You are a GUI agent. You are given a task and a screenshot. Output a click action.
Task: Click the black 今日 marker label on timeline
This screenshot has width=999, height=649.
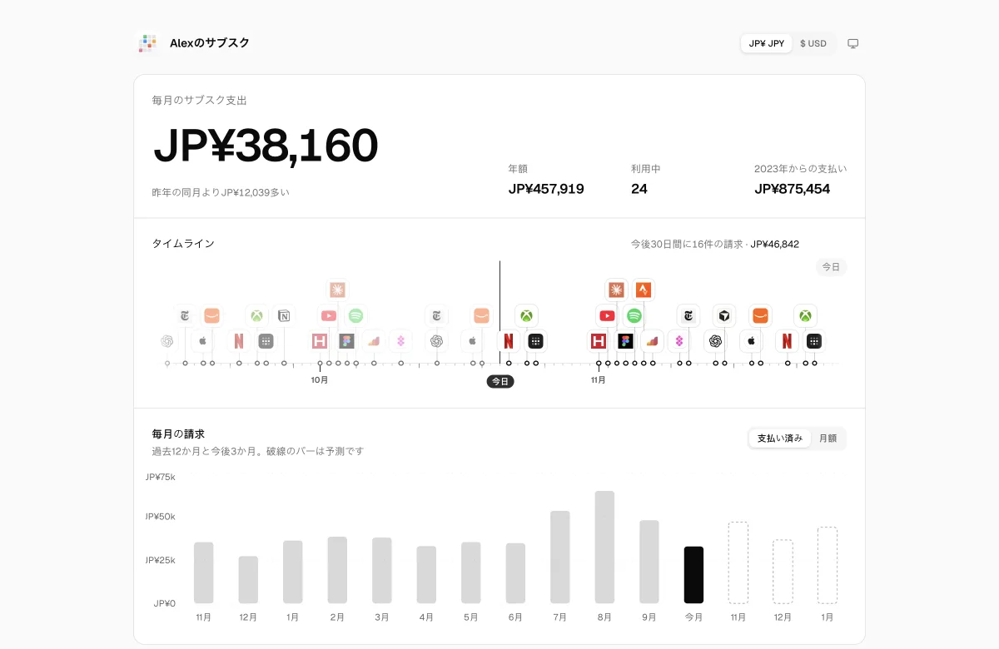(499, 382)
